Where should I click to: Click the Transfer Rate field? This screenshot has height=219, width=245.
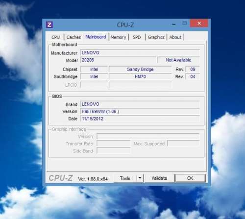[x=114, y=144]
